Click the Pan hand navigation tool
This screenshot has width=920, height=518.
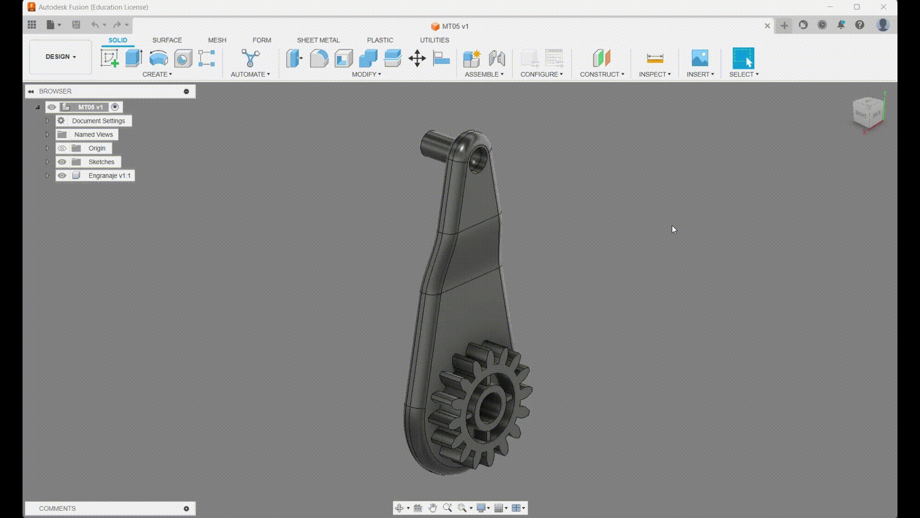pyautogui.click(x=432, y=508)
